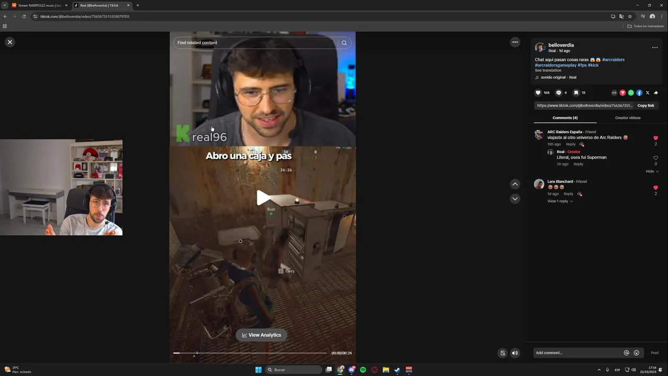This screenshot has width=668, height=376.
Task: Select the Comments (4) tab
Action: coord(565,118)
